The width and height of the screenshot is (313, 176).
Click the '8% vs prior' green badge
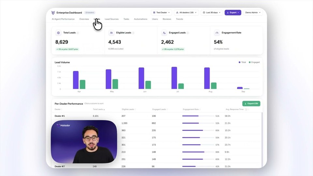(x=173, y=49)
